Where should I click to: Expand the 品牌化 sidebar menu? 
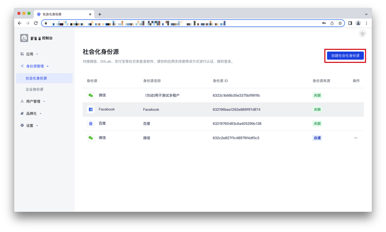[x=31, y=114]
